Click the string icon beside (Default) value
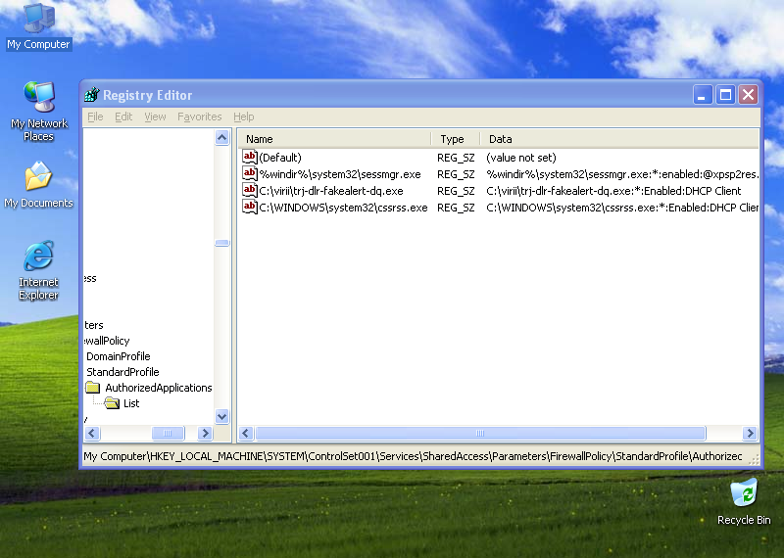This screenshot has height=558, width=784. [x=250, y=157]
